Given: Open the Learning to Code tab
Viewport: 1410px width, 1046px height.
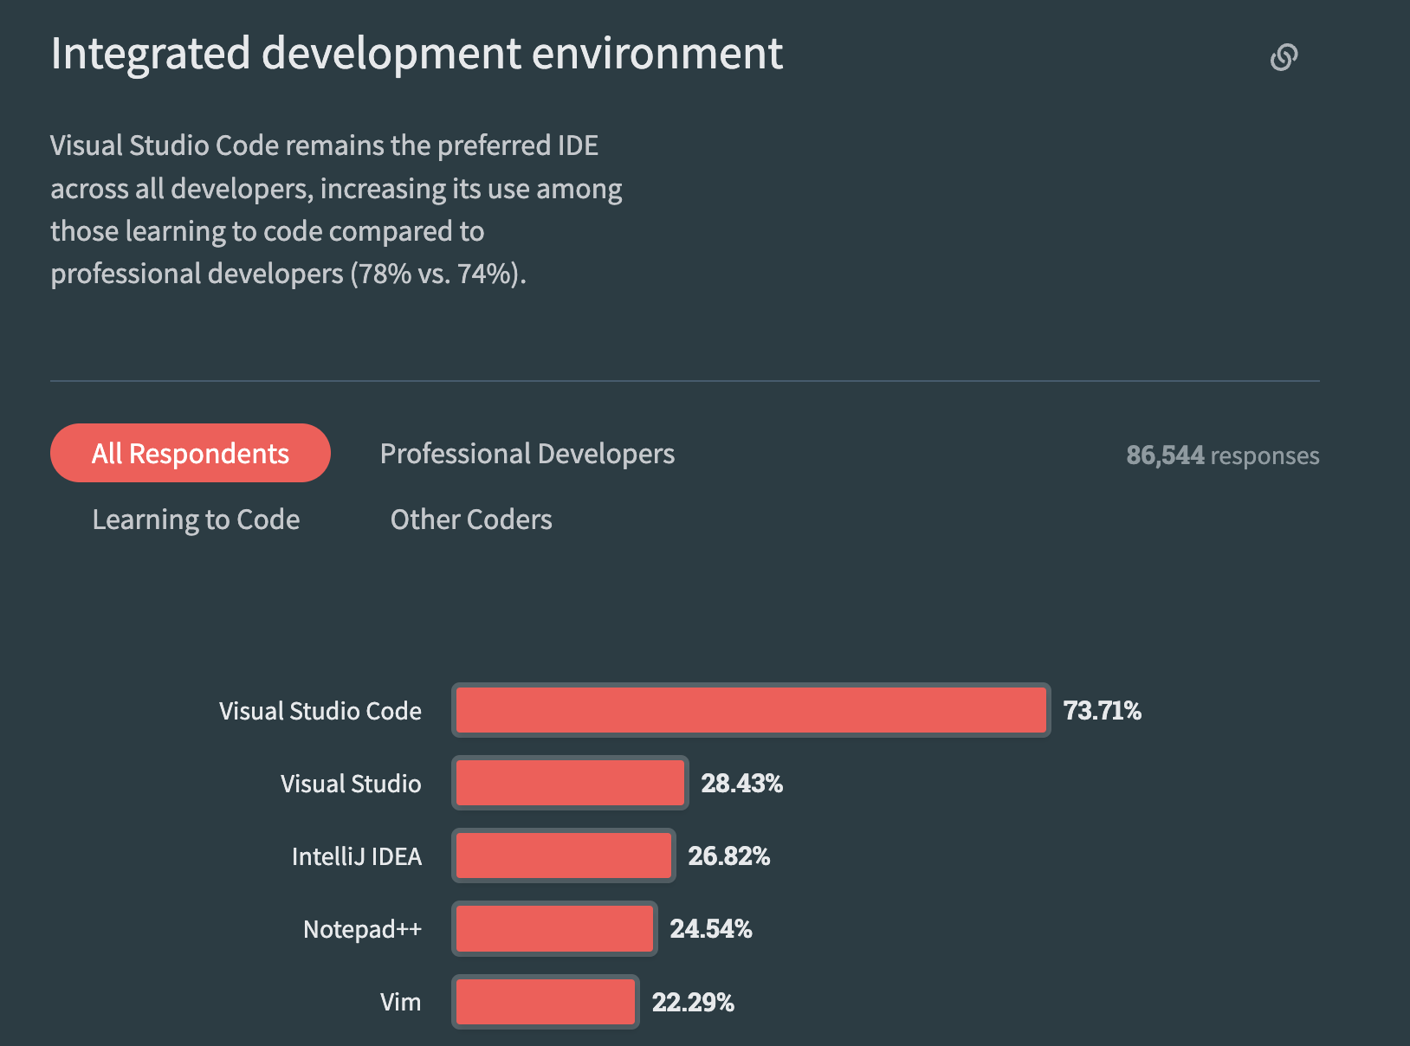Looking at the screenshot, I should click(196, 520).
